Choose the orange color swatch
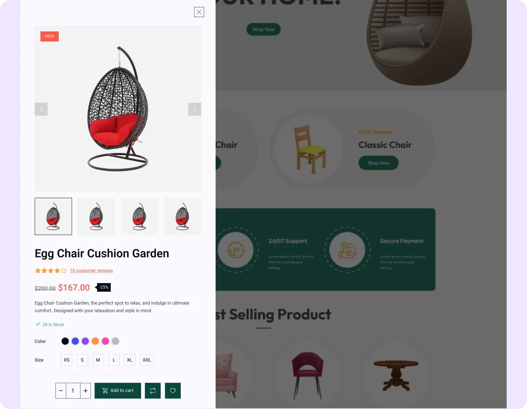527x409 pixels. point(95,341)
